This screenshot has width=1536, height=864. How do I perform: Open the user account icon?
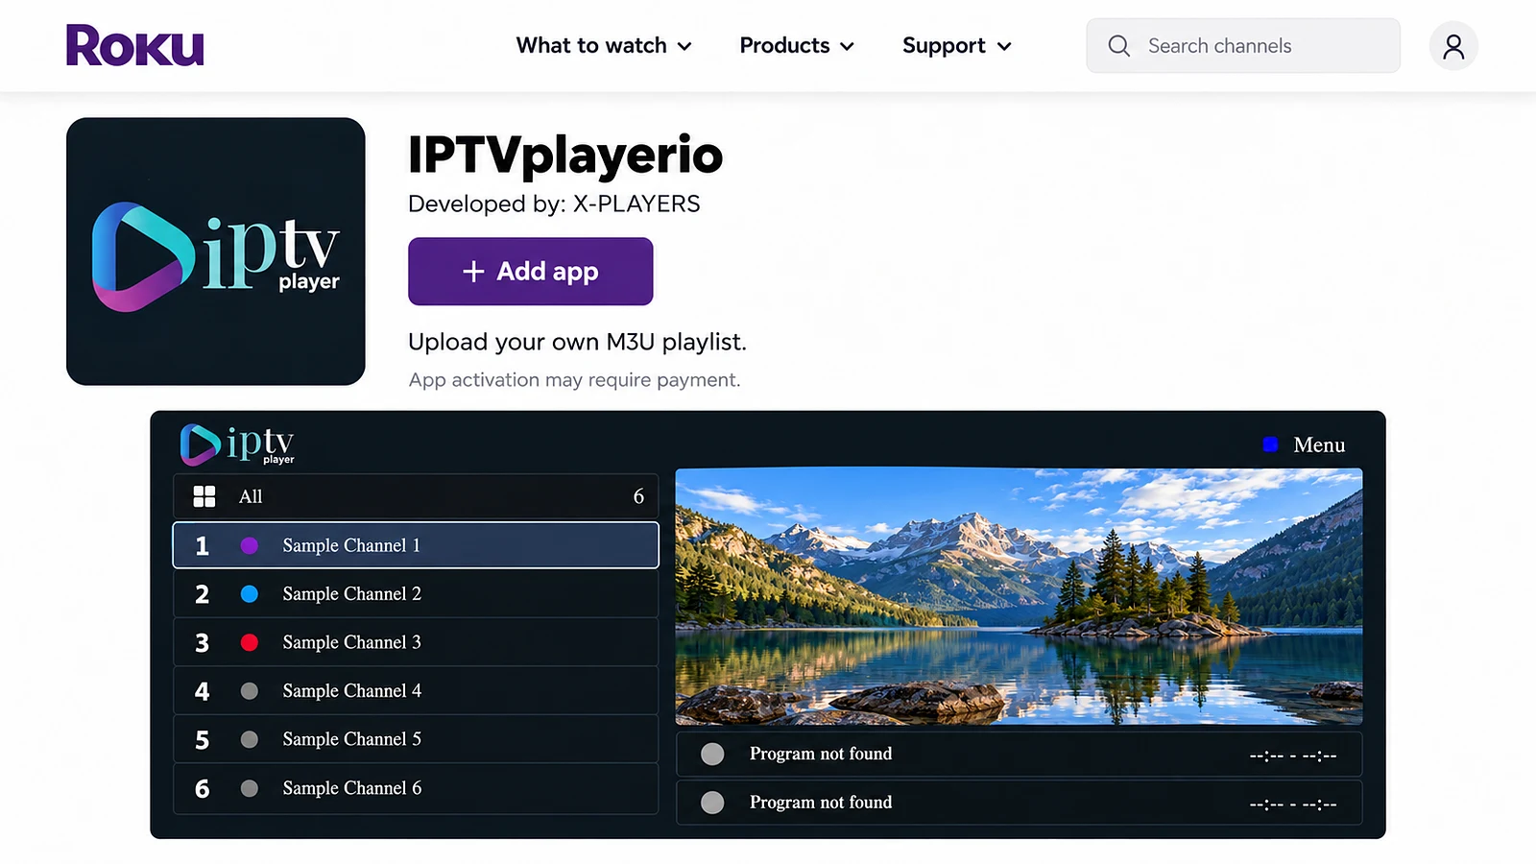point(1453,46)
